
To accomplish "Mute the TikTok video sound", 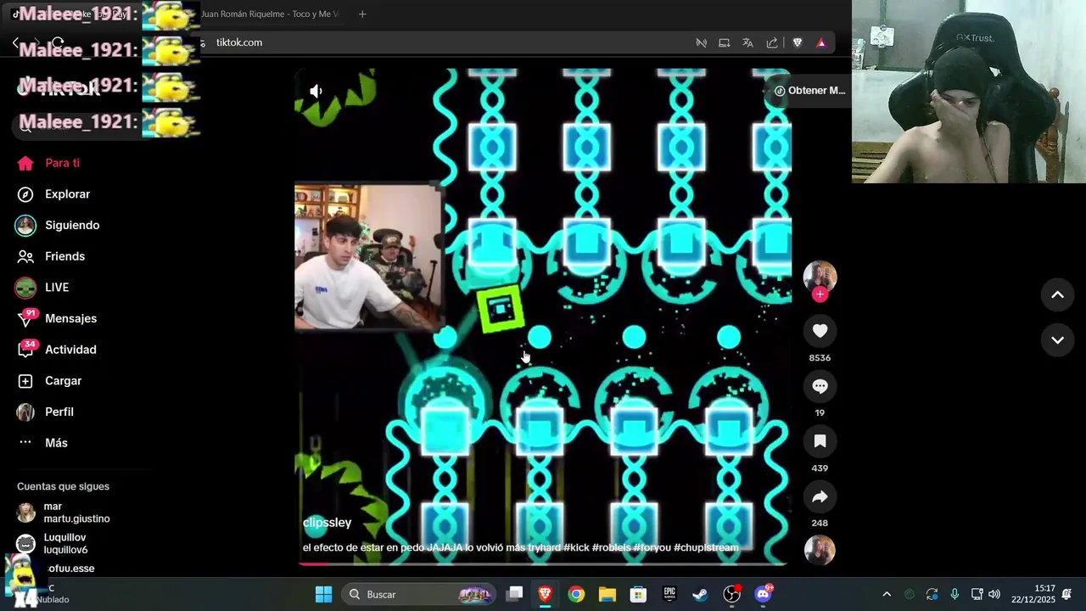I will (316, 91).
